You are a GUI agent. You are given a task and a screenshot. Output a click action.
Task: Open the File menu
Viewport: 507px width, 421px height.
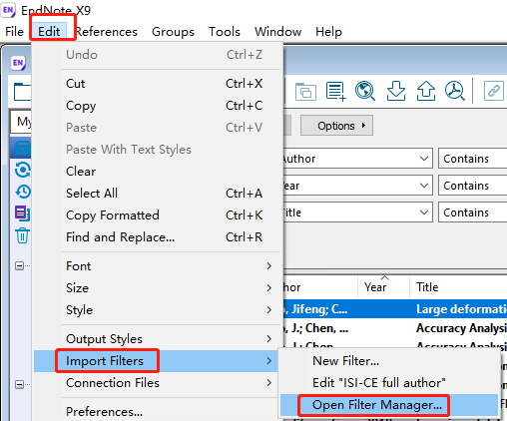pos(14,32)
